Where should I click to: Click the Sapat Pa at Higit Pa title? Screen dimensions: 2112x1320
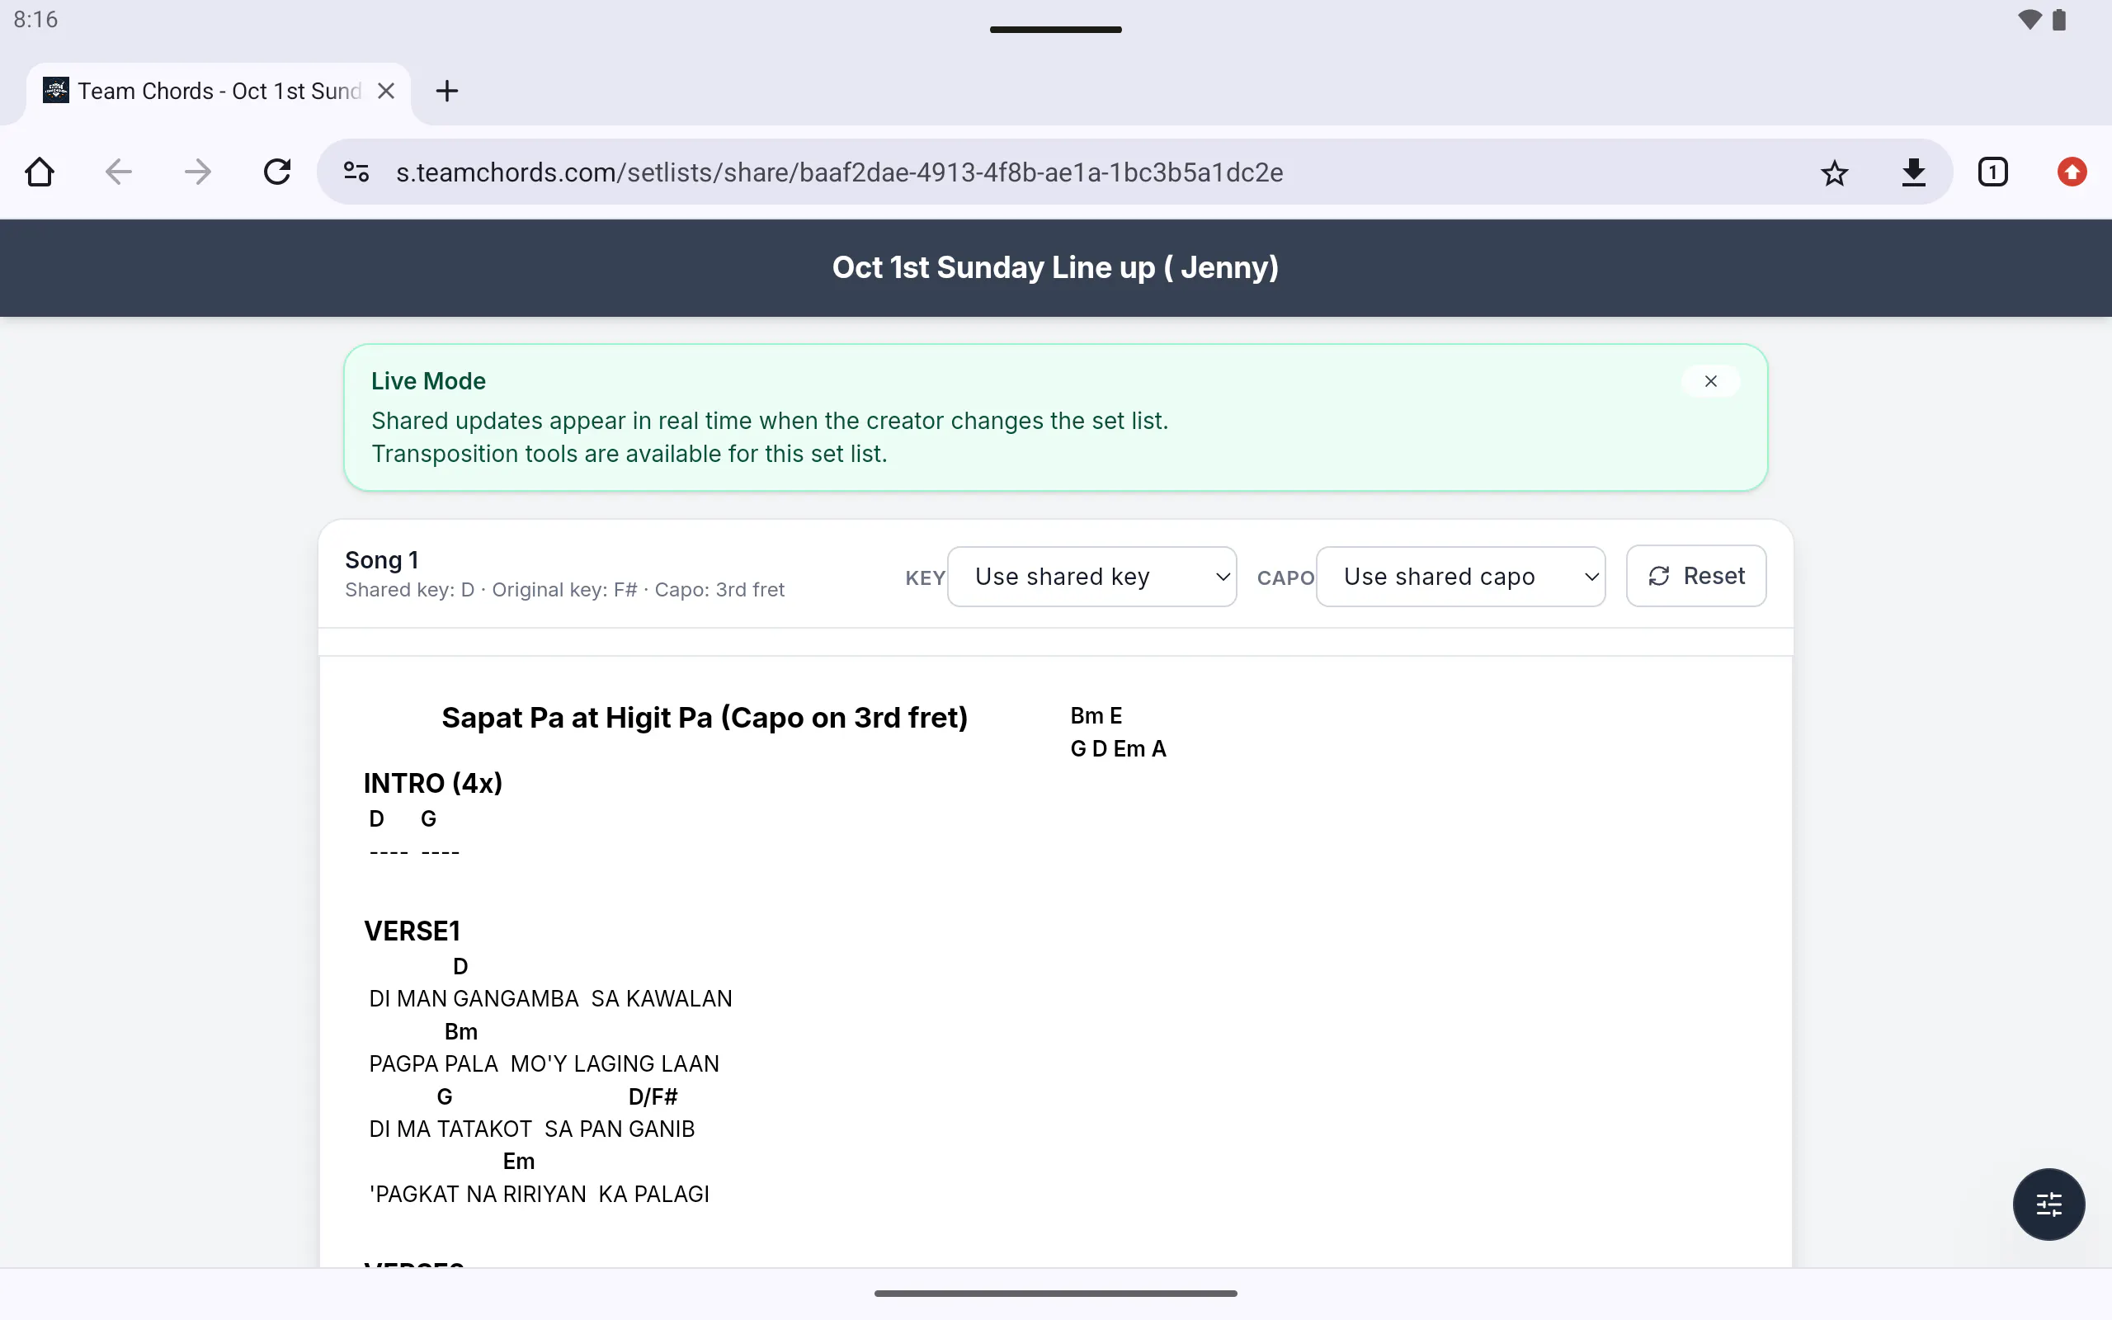[705, 718]
